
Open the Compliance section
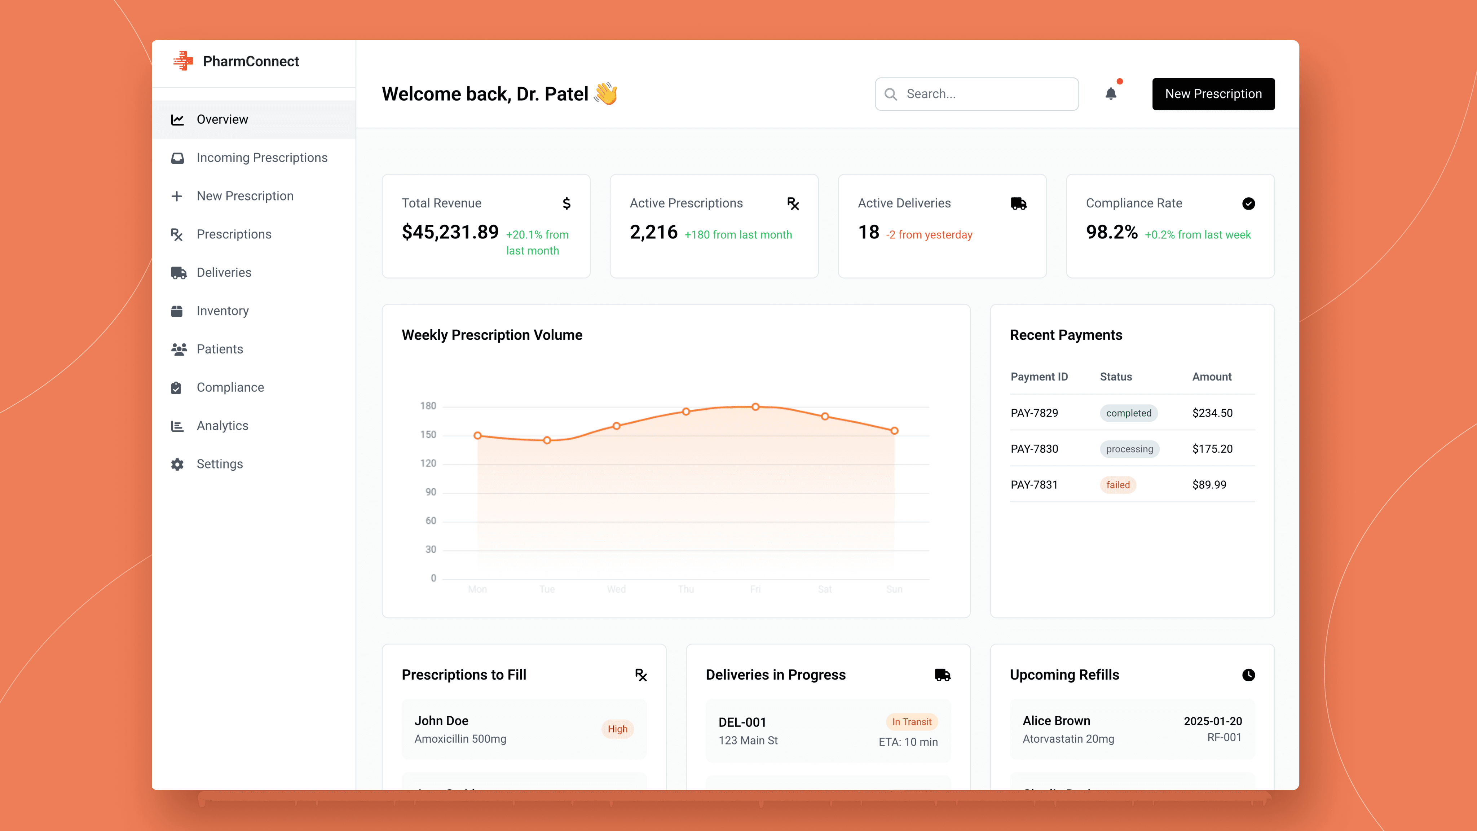pos(254,388)
